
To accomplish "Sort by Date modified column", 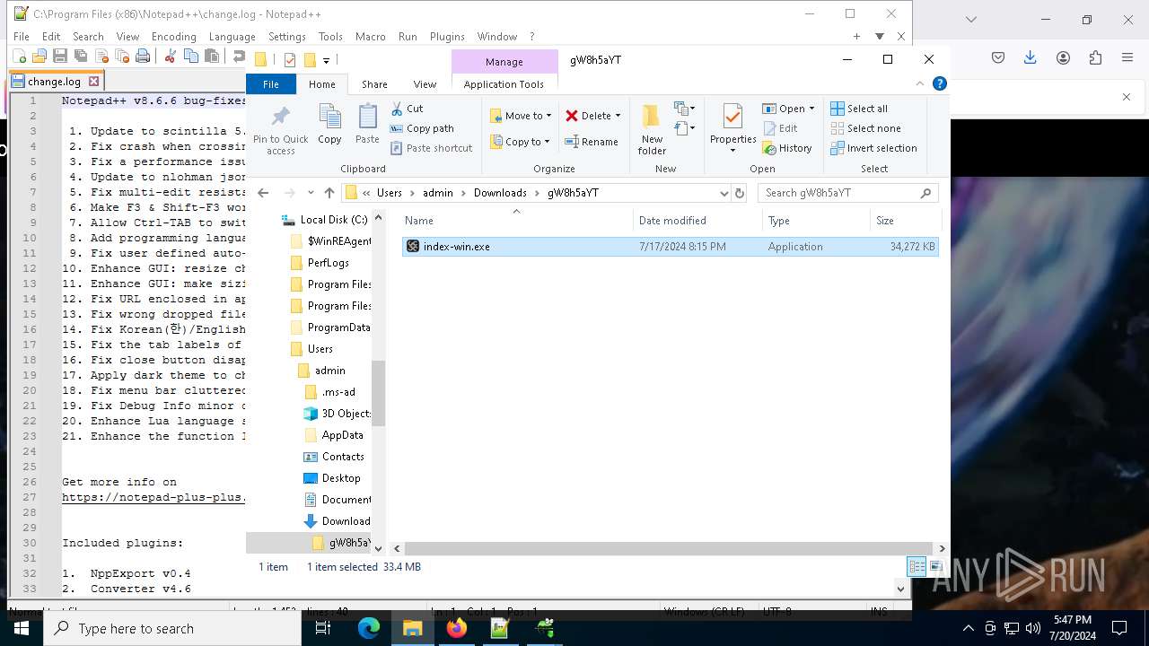I will tap(696, 221).
